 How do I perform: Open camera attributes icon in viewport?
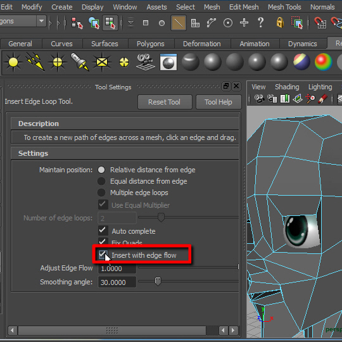[272, 99]
